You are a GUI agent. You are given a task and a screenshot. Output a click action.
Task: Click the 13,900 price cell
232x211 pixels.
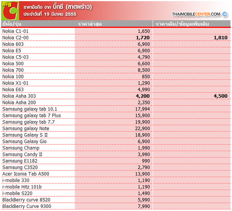142,174
